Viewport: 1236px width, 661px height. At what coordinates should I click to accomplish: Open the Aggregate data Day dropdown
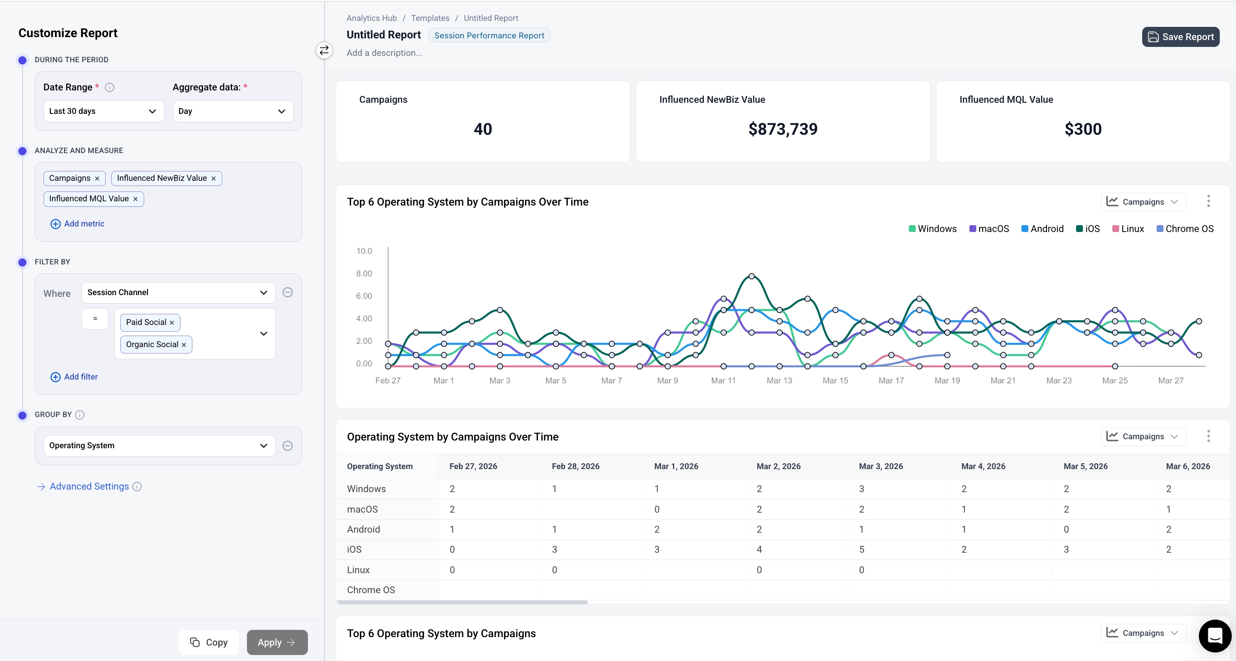233,111
